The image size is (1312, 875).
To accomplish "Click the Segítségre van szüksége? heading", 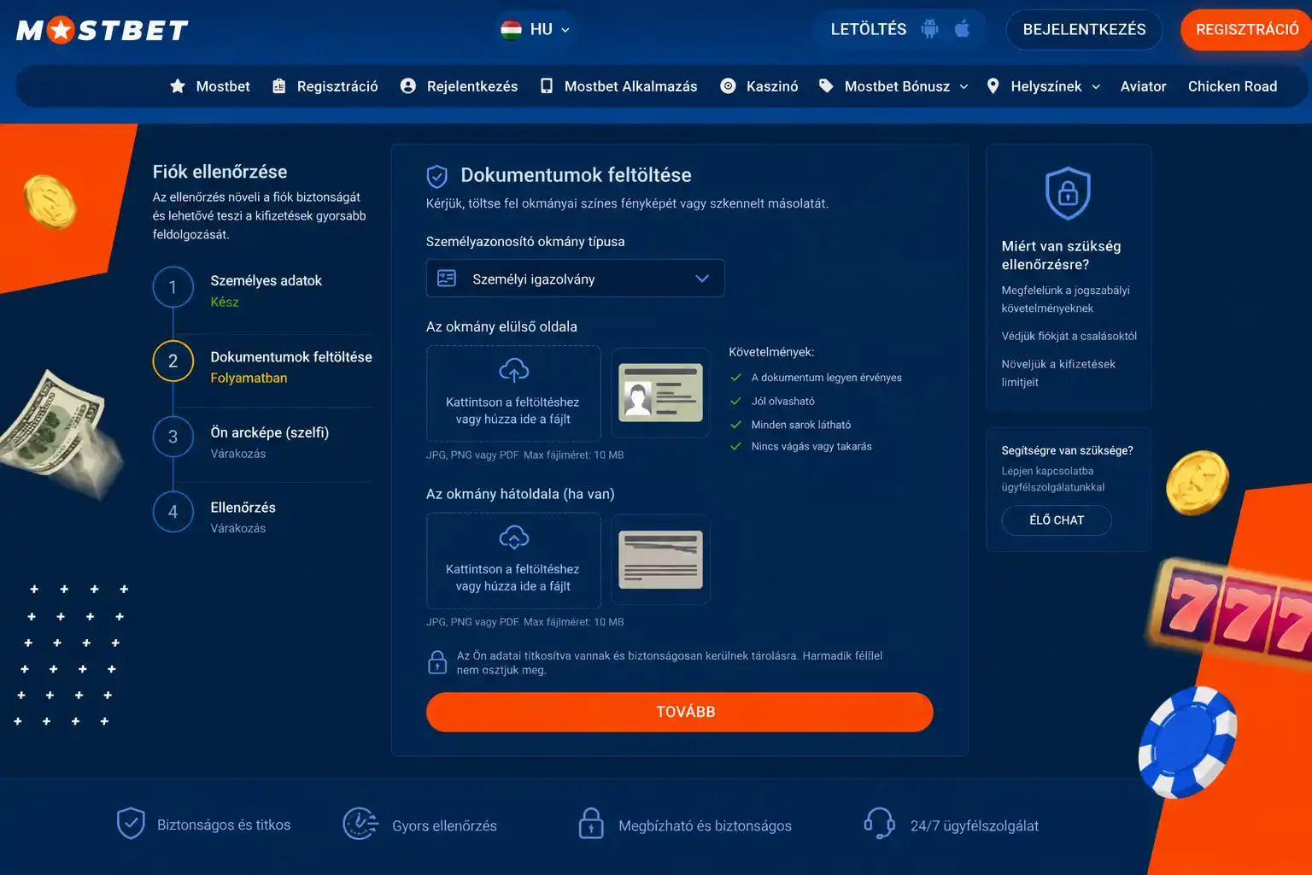I will pos(1068,450).
